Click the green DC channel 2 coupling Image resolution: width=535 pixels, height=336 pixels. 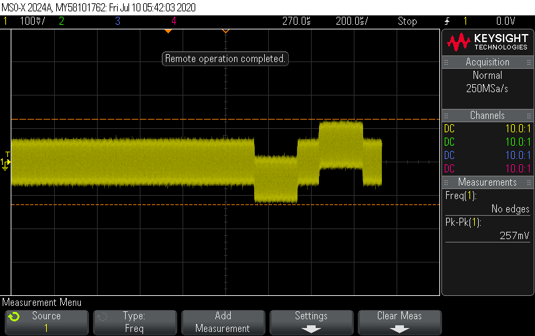pos(449,142)
